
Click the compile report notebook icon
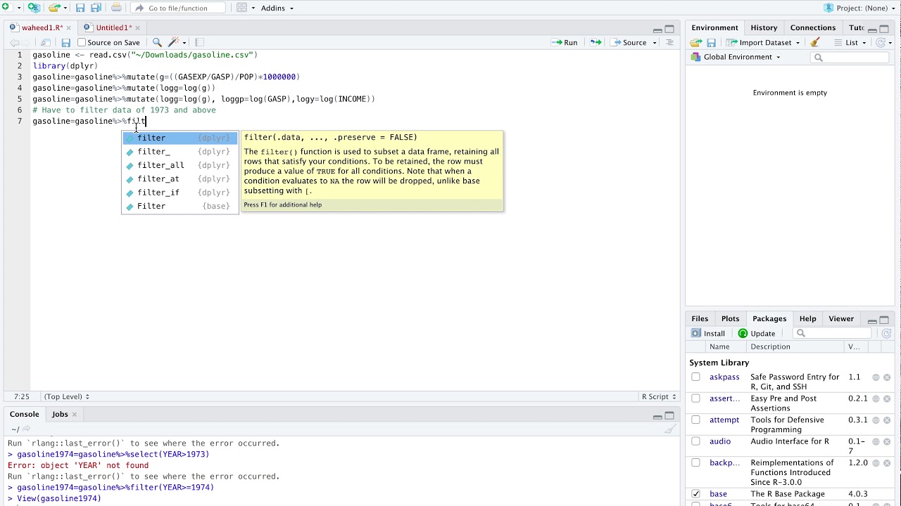[x=199, y=42]
